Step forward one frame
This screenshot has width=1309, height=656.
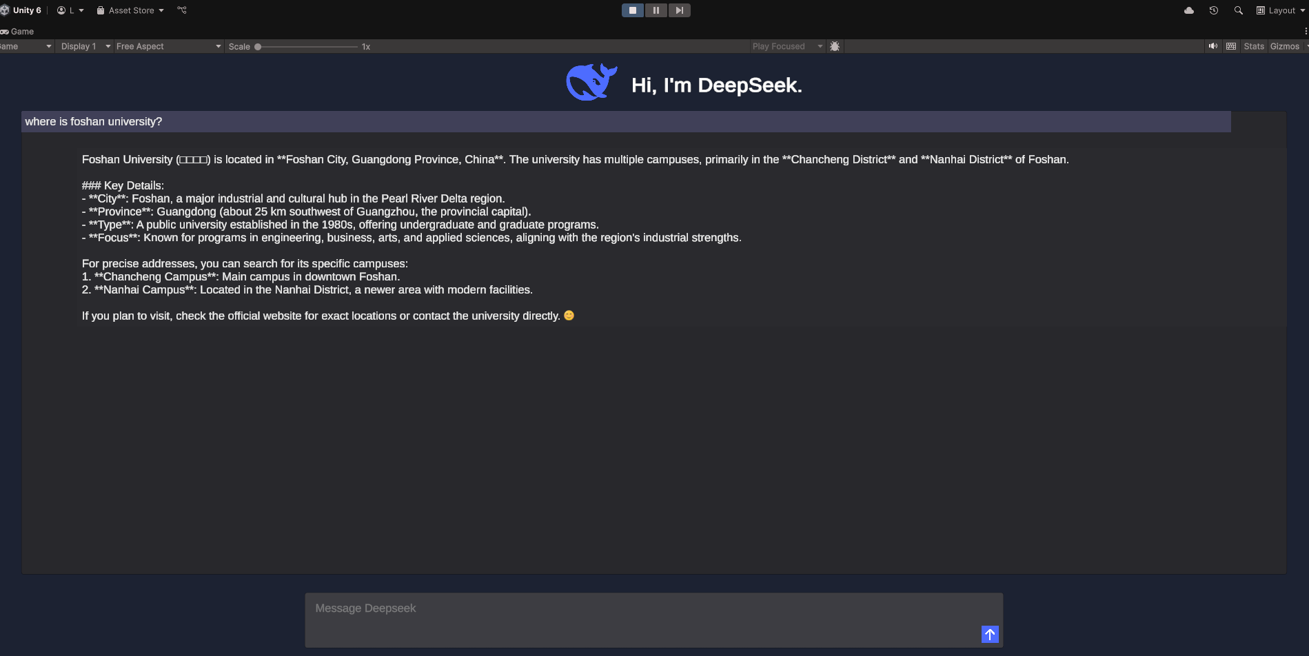click(680, 10)
